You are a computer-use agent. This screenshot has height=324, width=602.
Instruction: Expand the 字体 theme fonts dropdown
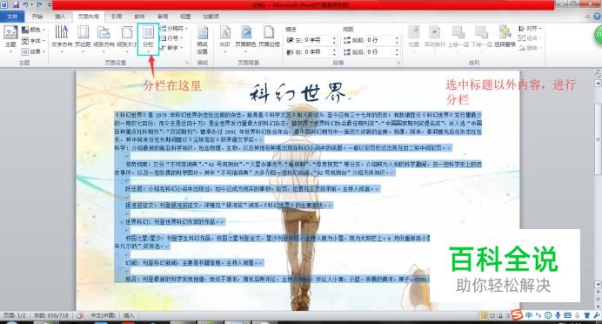pyautogui.click(x=34, y=40)
